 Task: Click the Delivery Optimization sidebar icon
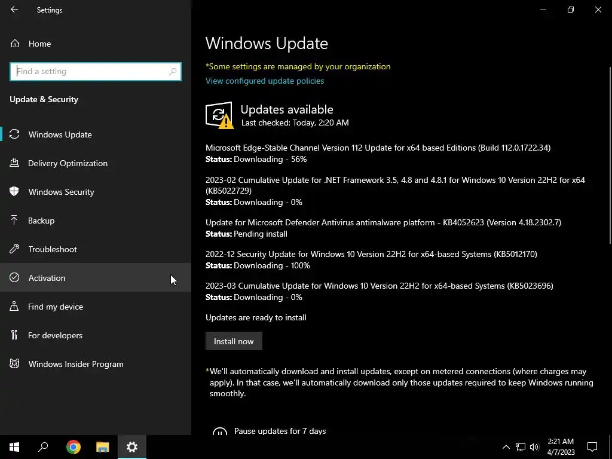[x=14, y=163]
